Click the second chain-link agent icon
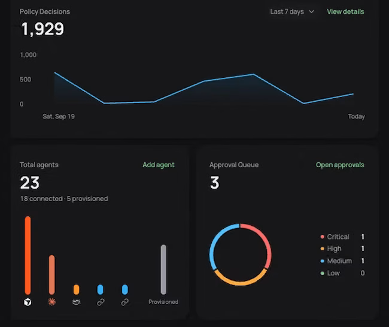Image resolution: width=389 pixels, height=327 pixels. click(125, 302)
